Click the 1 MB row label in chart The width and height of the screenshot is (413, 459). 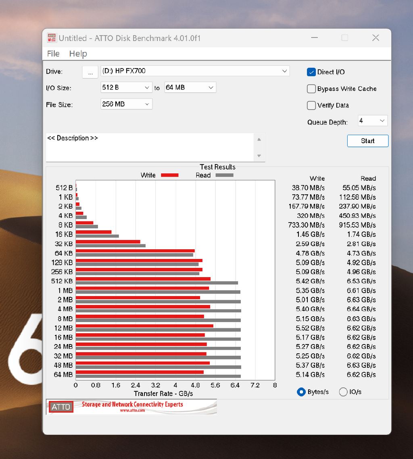65,291
